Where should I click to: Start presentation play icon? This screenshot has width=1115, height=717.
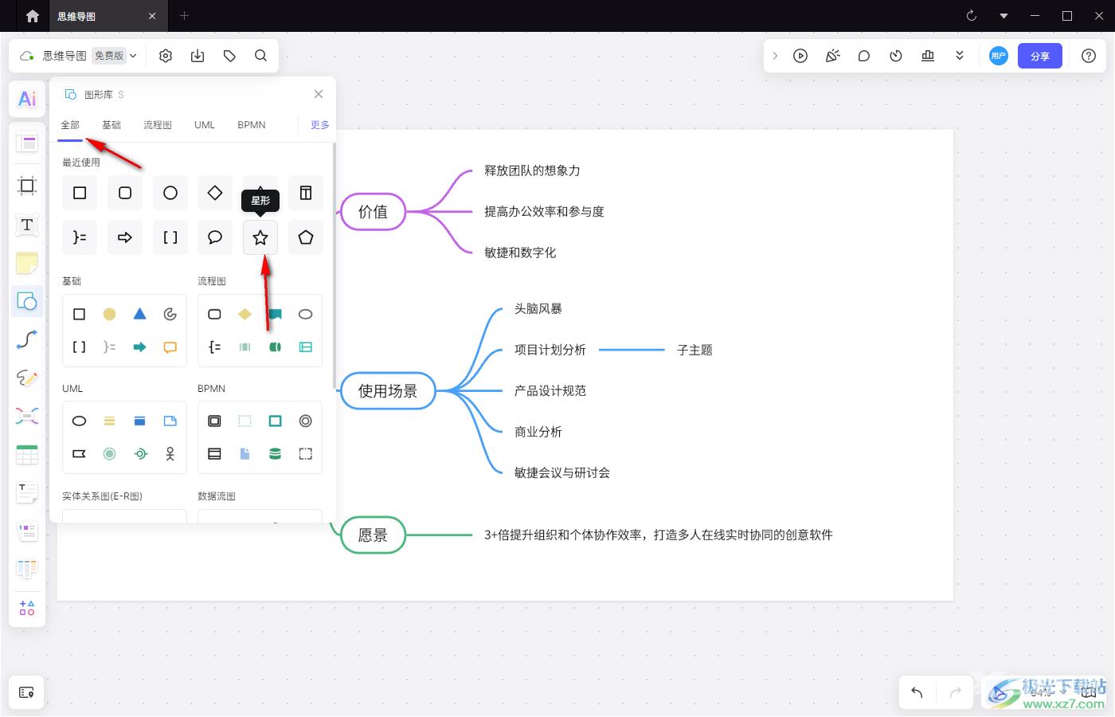click(800, 56)
